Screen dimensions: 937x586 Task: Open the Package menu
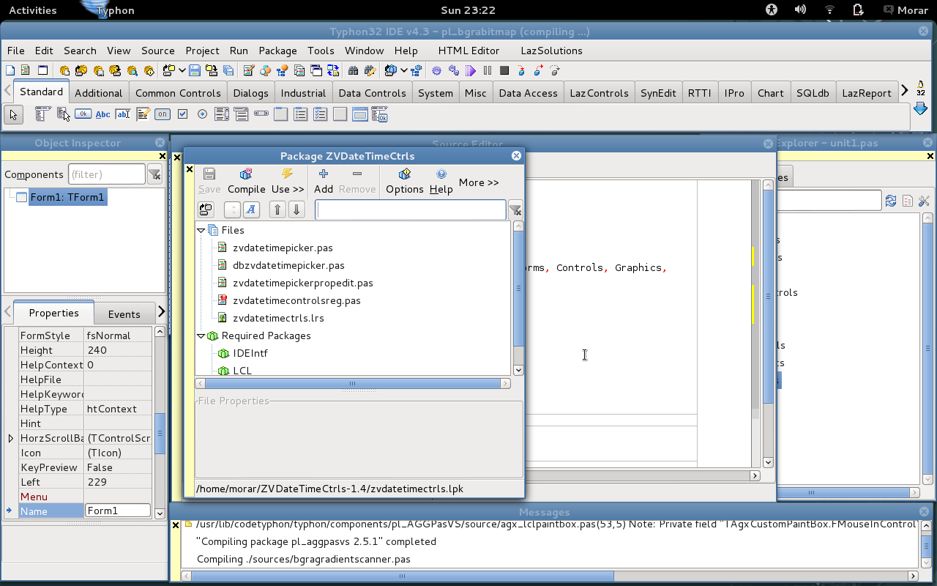pyautogui.click(x=277, y=51)
